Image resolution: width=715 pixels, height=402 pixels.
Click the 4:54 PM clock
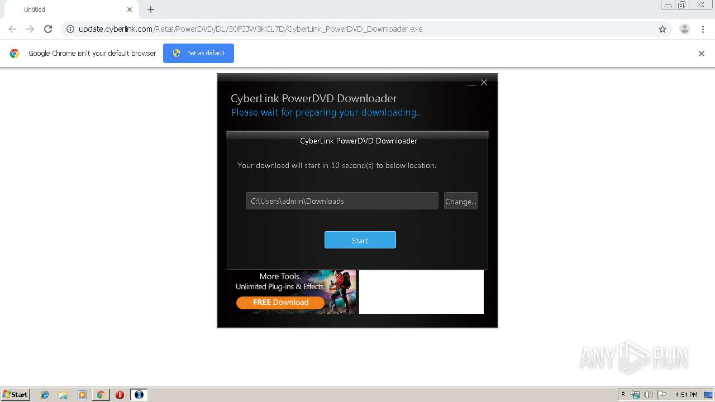pyautogui.click(x=686, y=395)
